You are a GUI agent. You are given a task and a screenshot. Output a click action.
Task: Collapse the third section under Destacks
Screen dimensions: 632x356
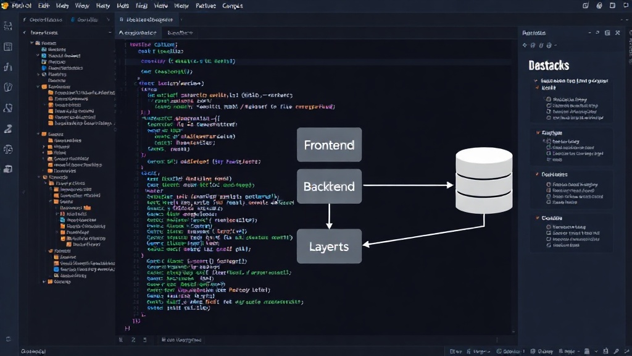(538, 174)
